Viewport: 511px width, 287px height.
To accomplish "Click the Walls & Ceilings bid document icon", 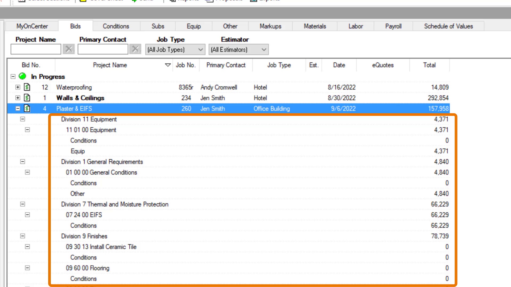I will click(27, 98).
